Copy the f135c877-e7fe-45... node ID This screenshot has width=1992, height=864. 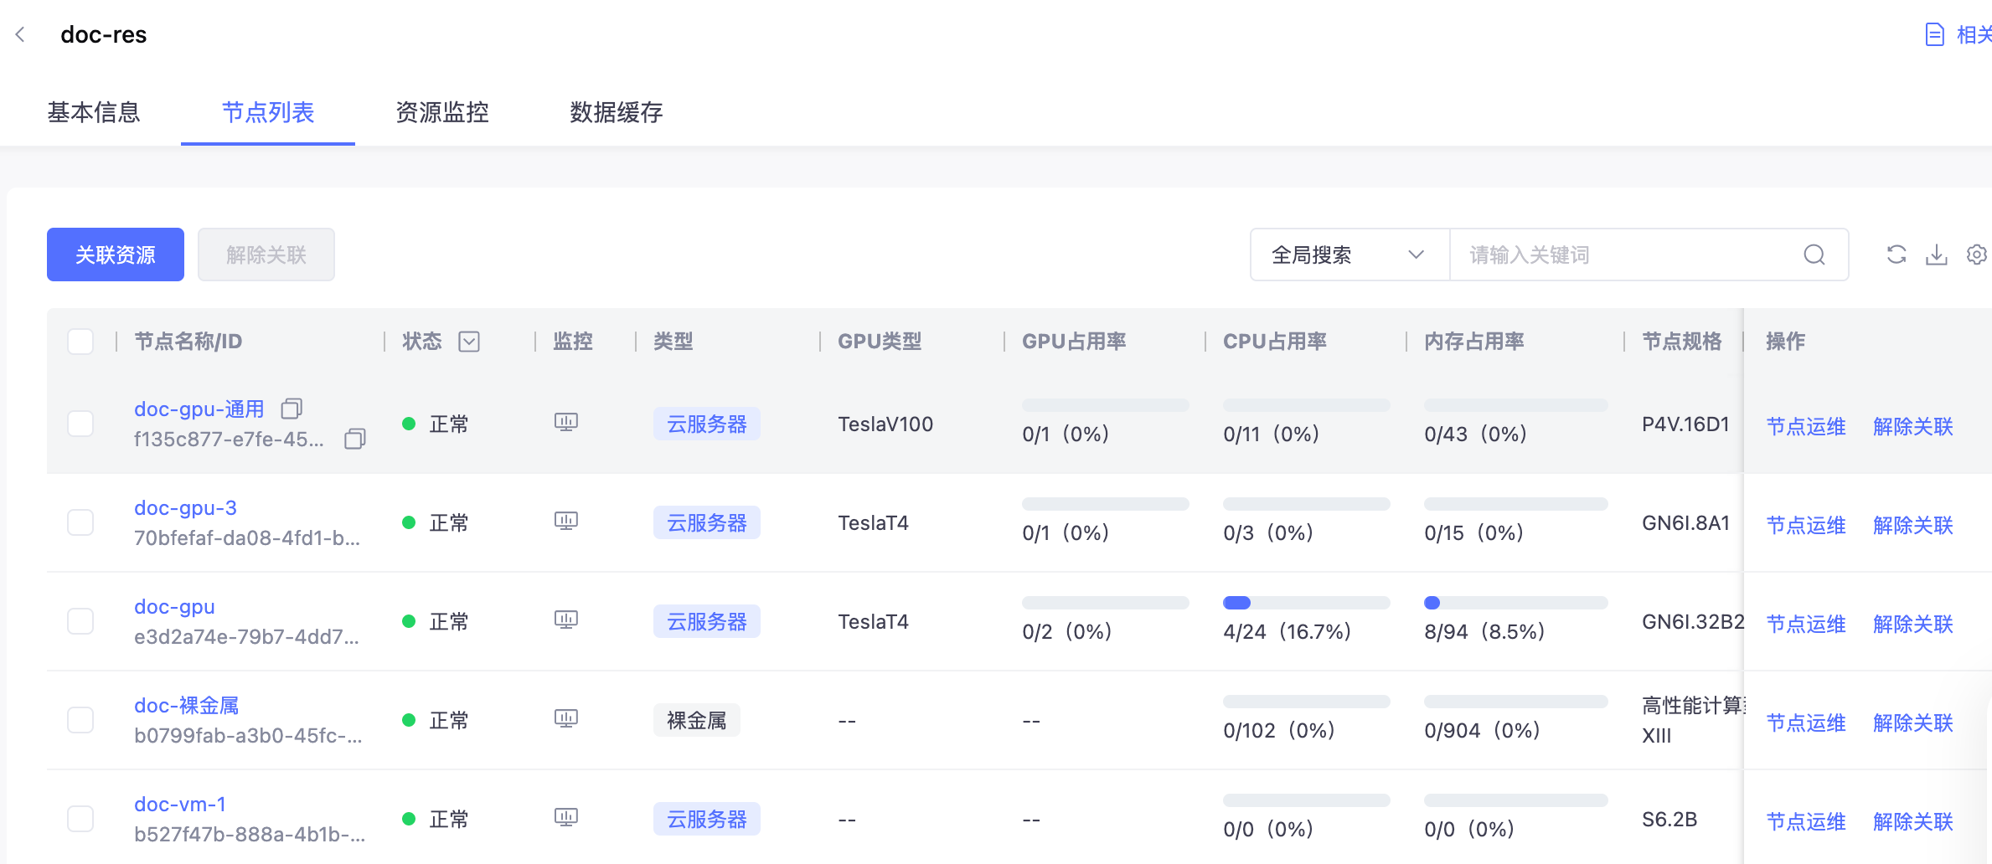pos(355,439)
